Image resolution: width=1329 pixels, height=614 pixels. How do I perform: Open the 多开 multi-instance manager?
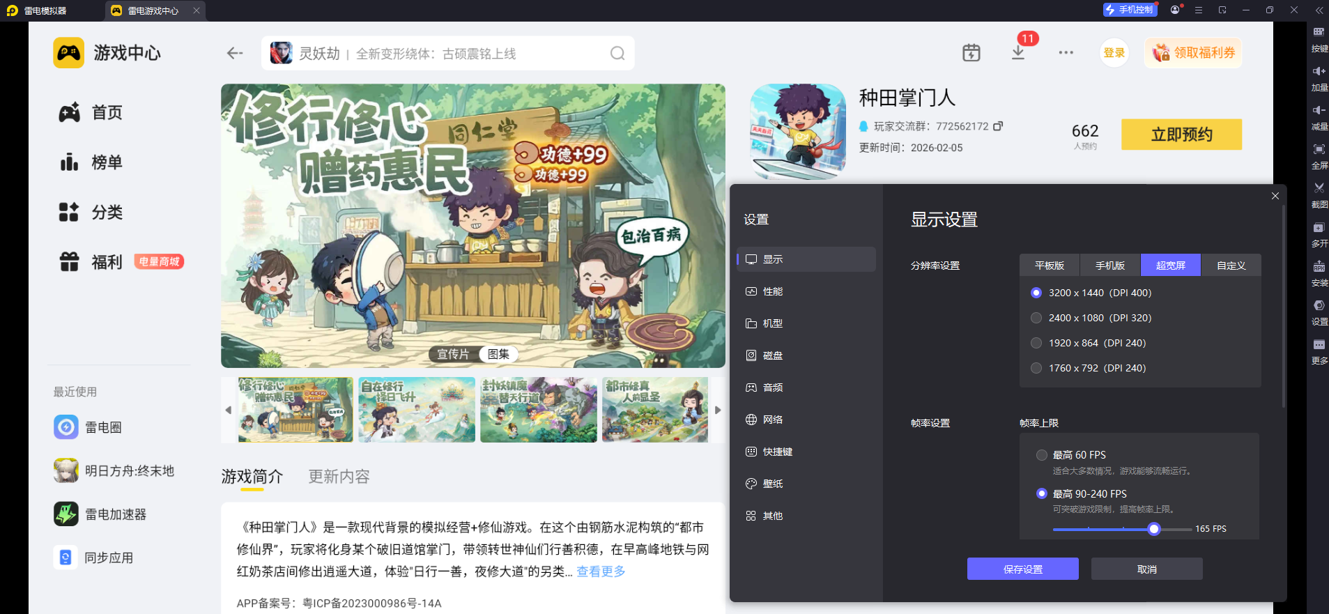[1319, 235]
